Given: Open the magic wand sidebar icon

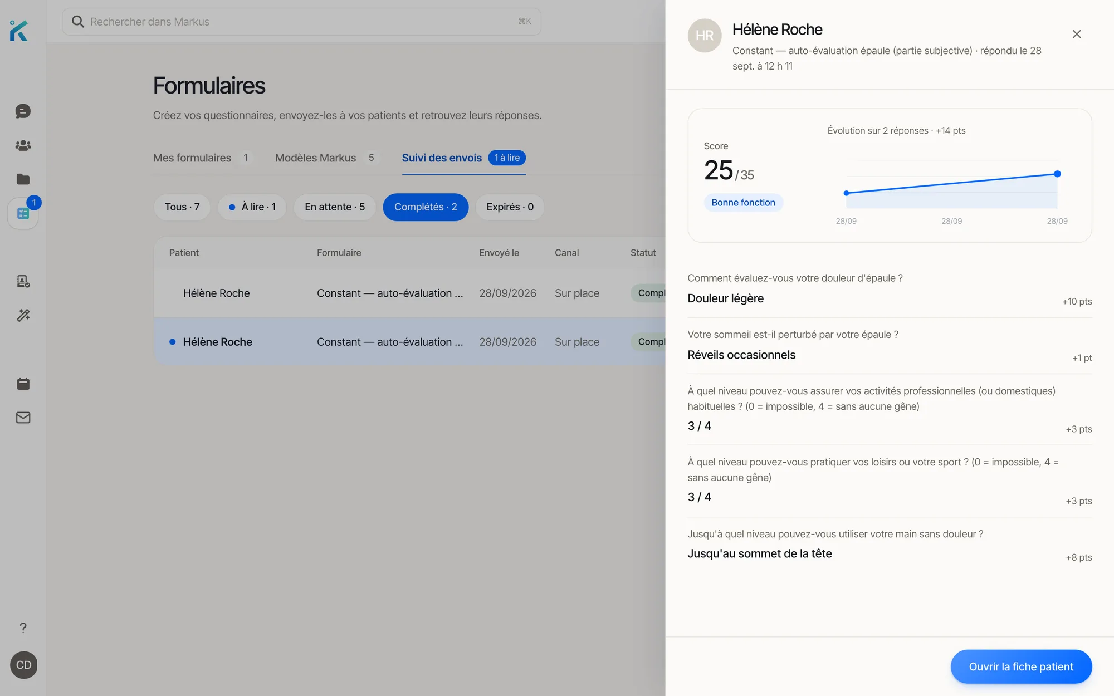Looking at the screenshot, I should tap(23, 315).
